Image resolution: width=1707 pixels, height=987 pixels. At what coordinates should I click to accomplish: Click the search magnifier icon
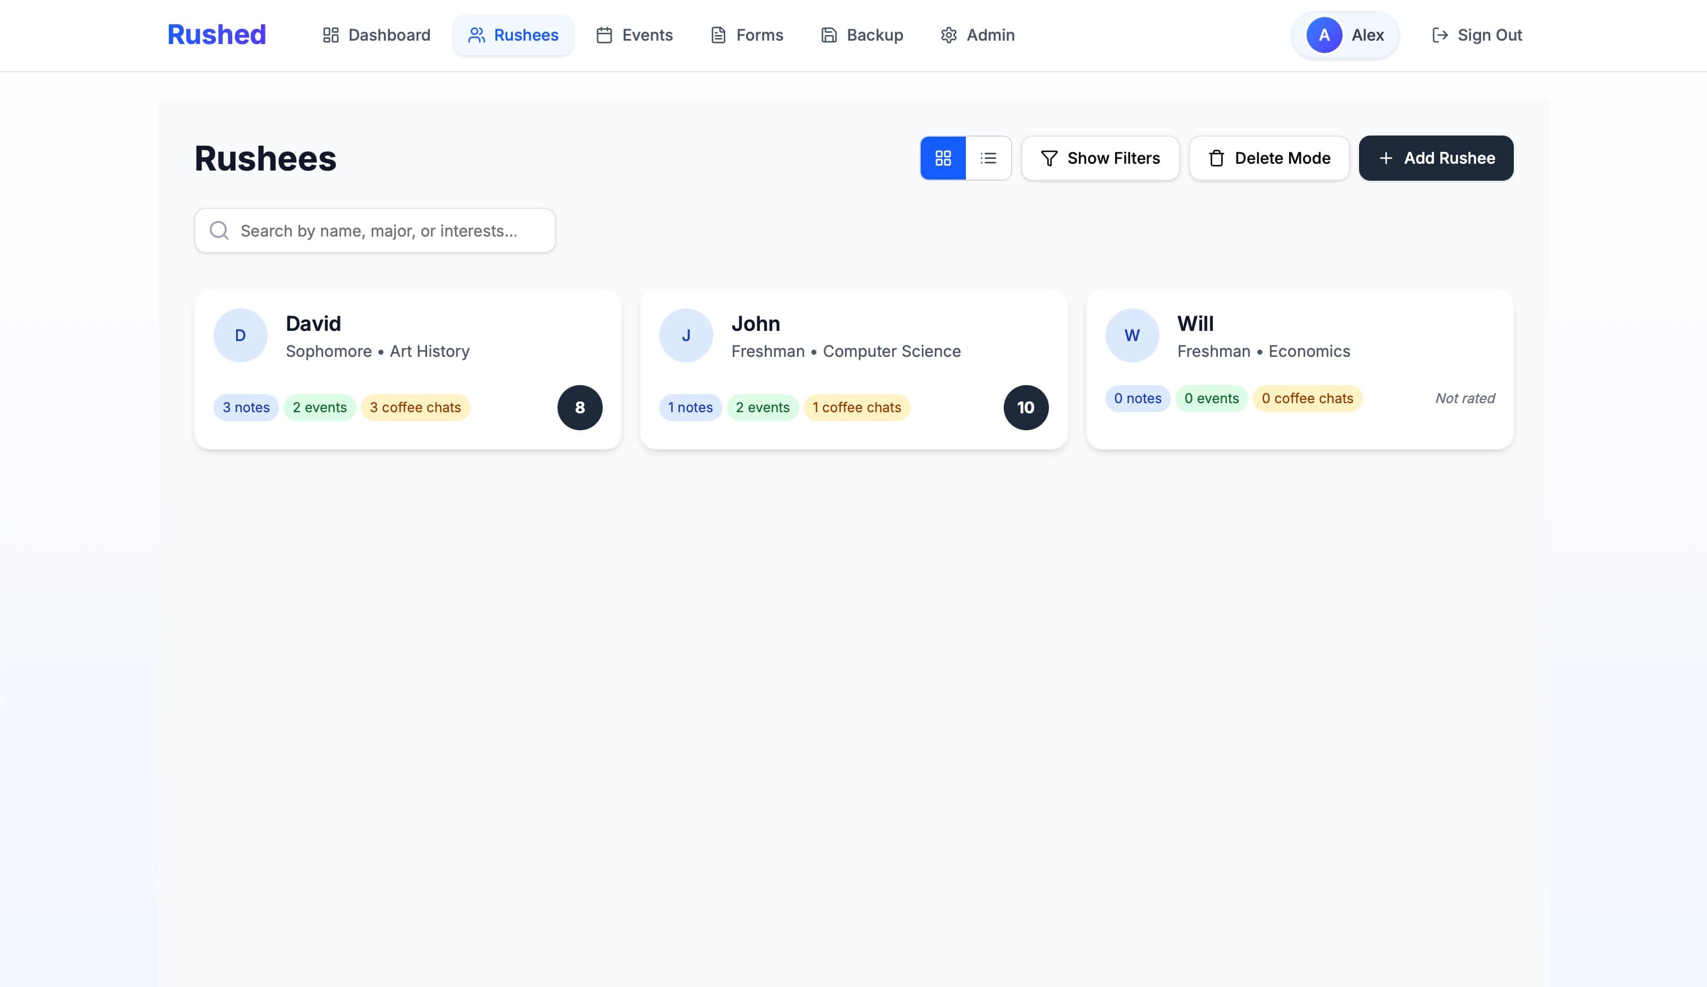[x=219, y=231]
